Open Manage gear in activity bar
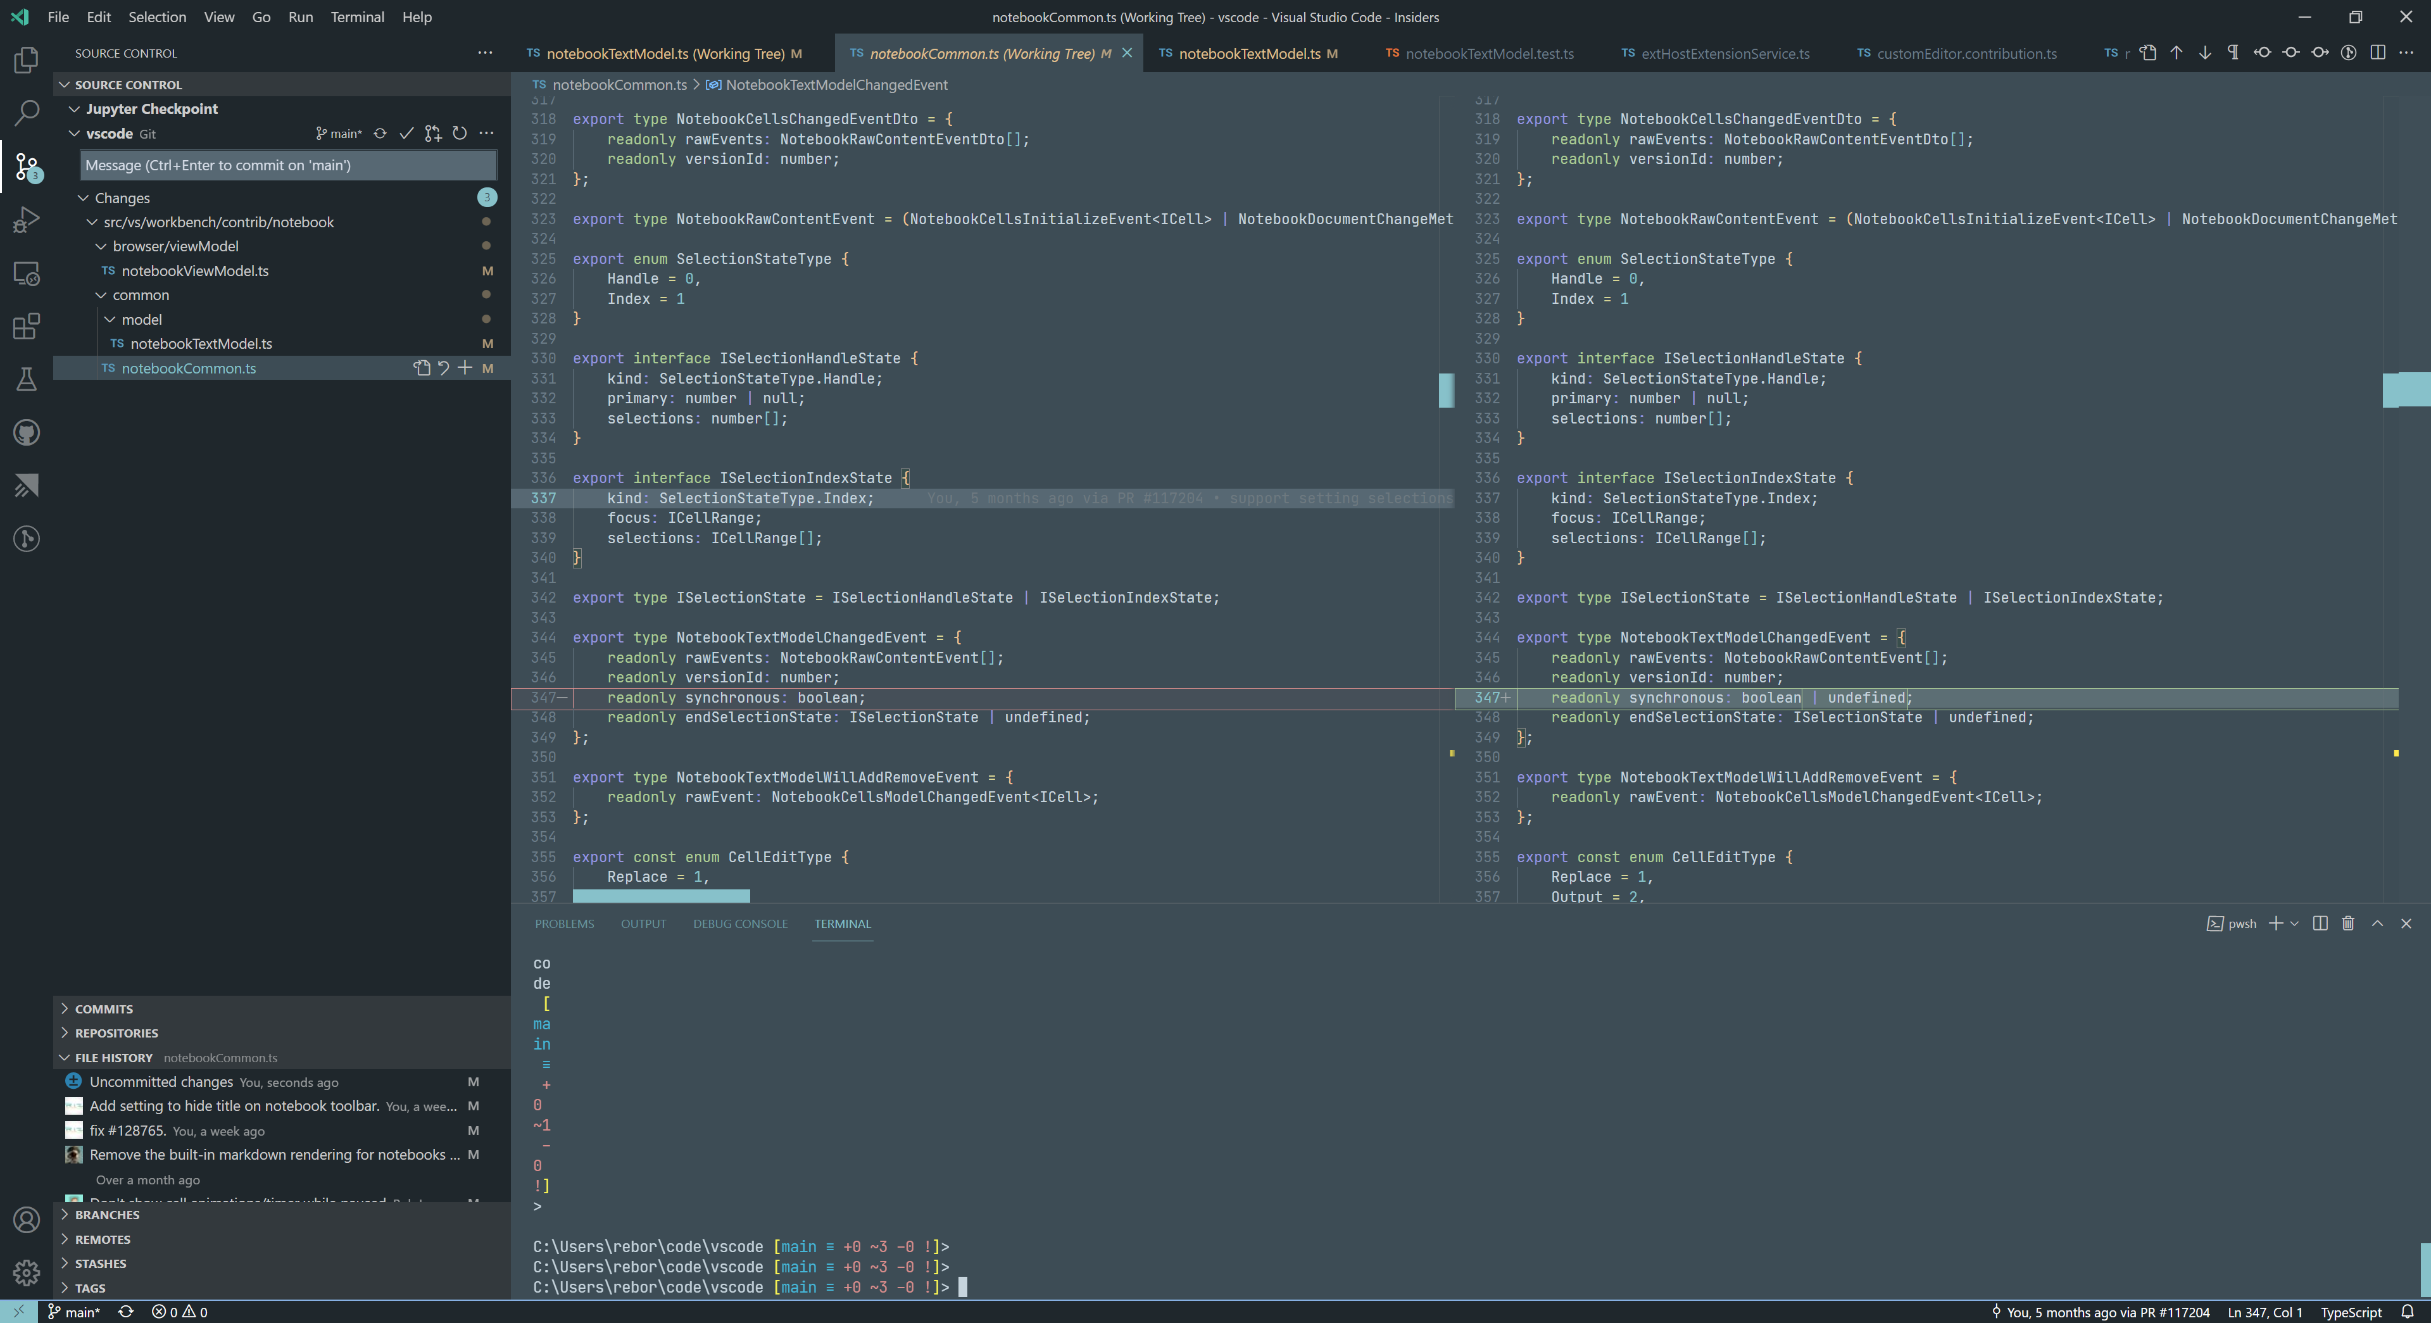2431x1323 pixels. pos(27,1272)
